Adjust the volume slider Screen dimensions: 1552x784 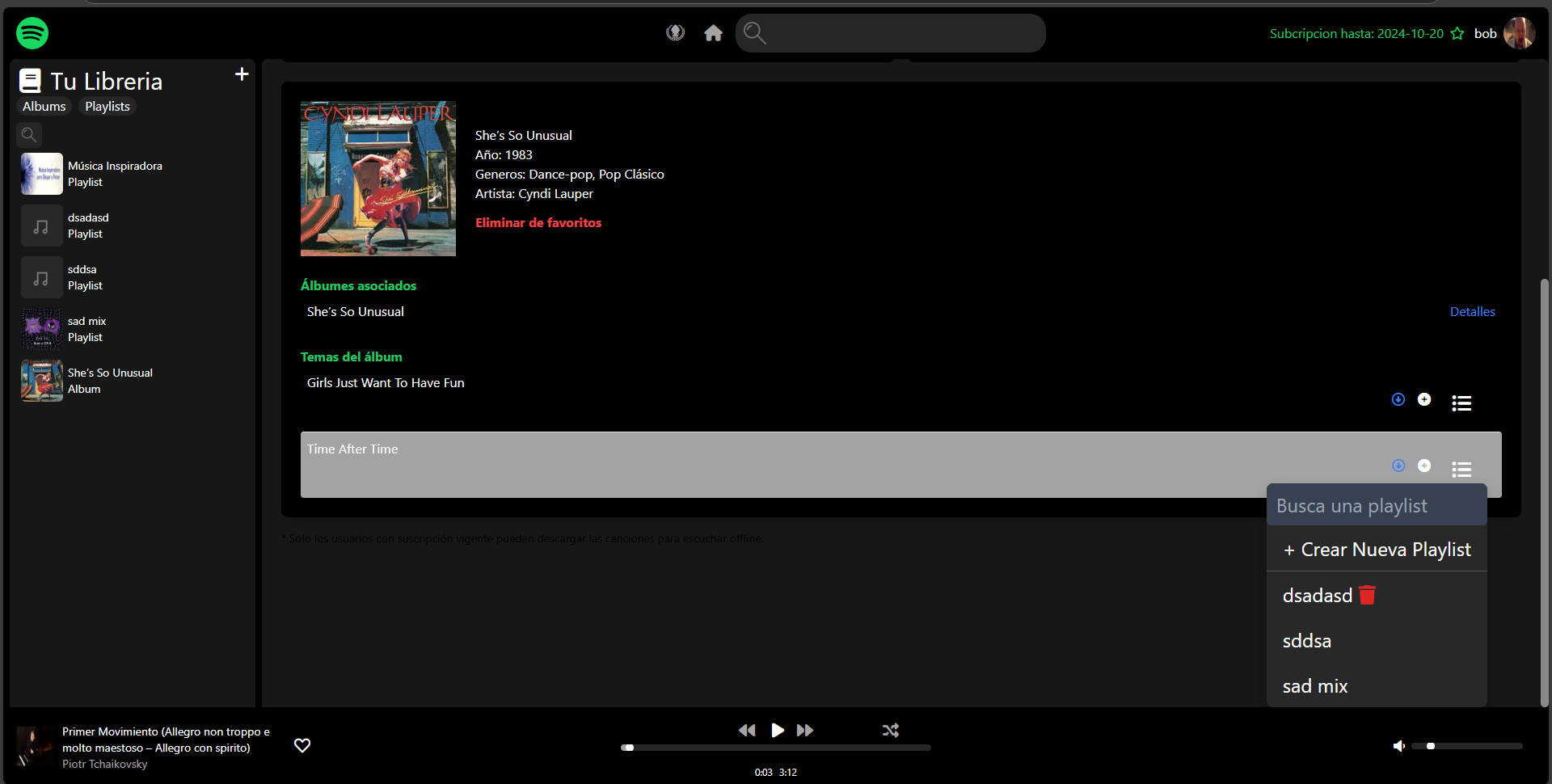tap(1467, 746)
